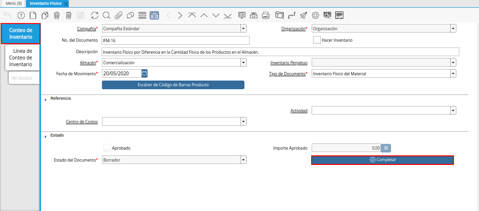The image size is (479, 211).
Task: Click the Help question mark icon
Action: coord(21,15)
